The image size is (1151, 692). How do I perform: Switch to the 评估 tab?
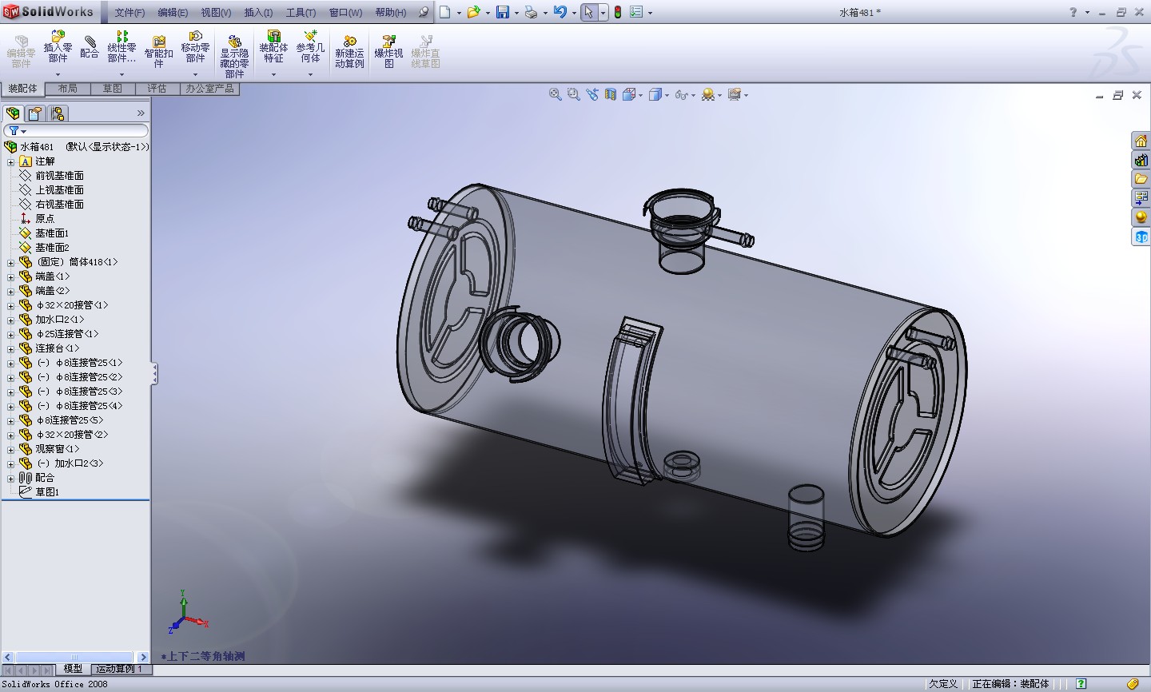[x=157, y=89]
